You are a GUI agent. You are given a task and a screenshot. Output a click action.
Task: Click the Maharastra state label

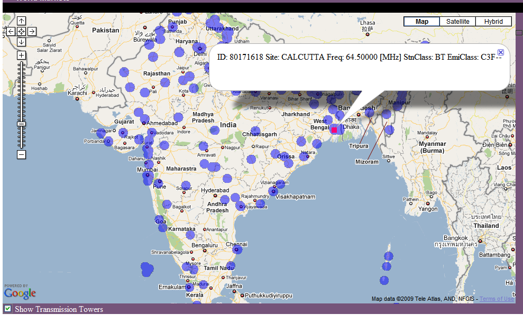pos(181,169)
